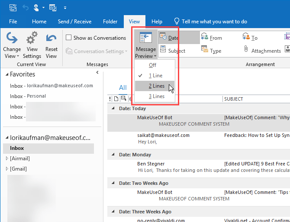
Task: Arrange messages by Attachments
Action: tap(262, 51)
